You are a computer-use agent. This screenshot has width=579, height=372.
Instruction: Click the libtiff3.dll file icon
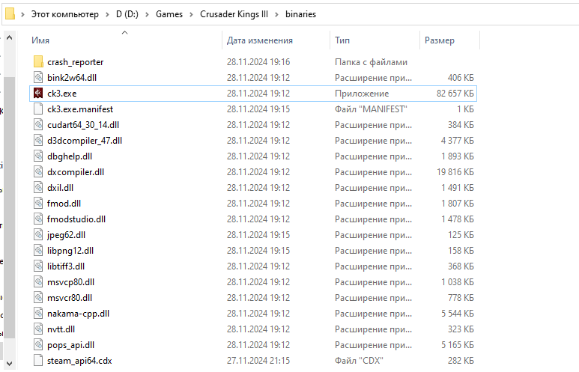38,266
